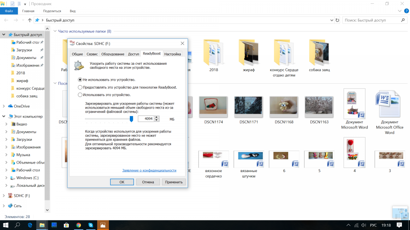Click the Back navigation arrow

coord(6,20)
